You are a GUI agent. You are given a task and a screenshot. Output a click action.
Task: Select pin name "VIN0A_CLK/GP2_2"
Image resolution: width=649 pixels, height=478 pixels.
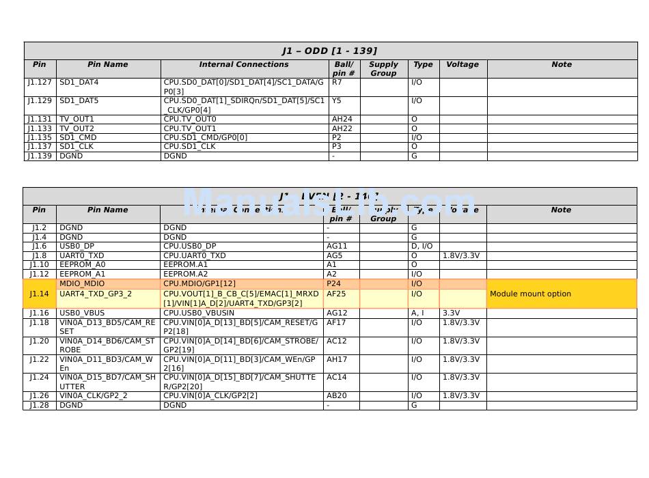(x=94, y=395)
